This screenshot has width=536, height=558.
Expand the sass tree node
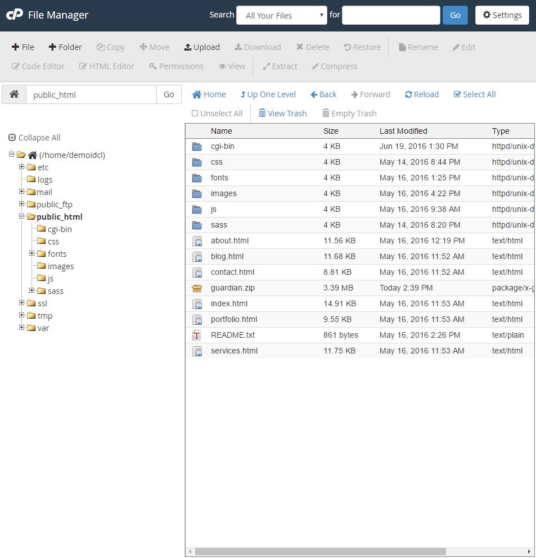tap(31, 291)
